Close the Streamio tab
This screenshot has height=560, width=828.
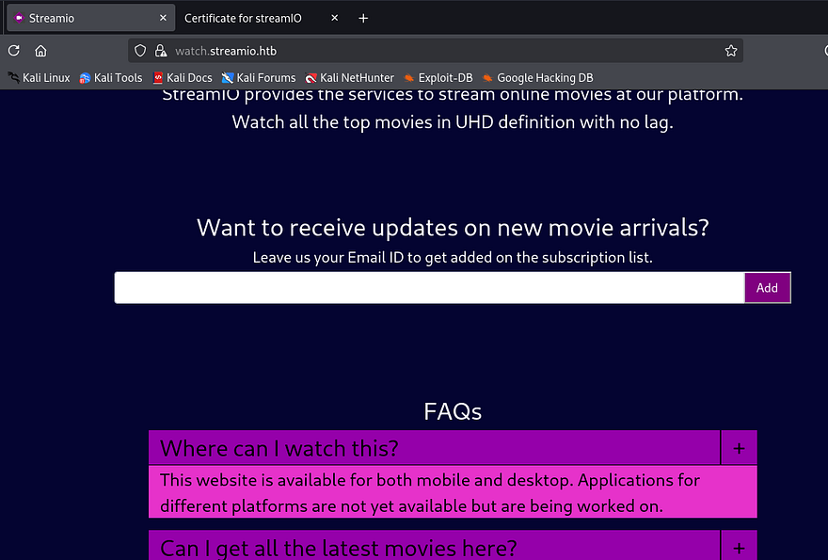pyautogui.click(x=163, y=18)
